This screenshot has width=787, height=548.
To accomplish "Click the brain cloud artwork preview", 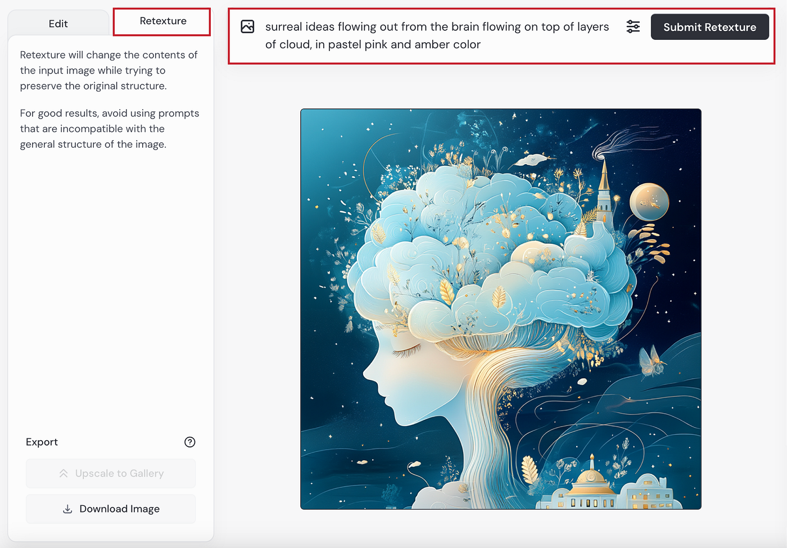I will coord(501,309).
